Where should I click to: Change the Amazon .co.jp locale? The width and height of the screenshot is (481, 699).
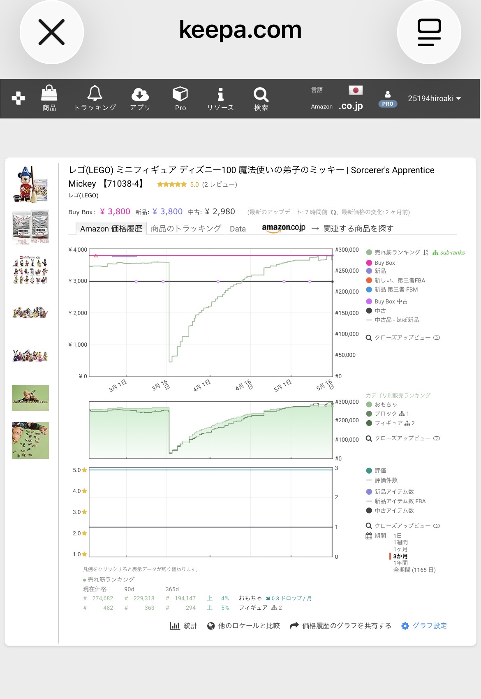(351, 106)
